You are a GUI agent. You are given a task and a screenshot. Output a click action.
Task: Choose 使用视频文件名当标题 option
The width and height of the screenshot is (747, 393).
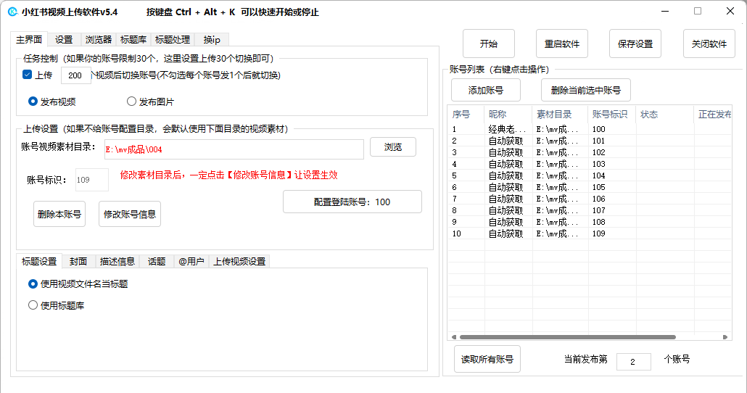[x=33, y=284]
